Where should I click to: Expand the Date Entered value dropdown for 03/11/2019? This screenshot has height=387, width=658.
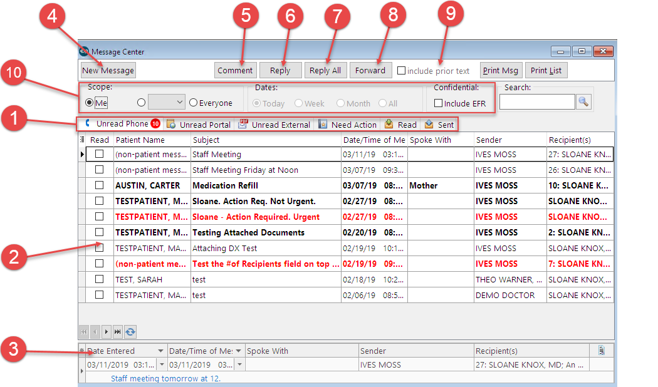click(x=161, y=364)
